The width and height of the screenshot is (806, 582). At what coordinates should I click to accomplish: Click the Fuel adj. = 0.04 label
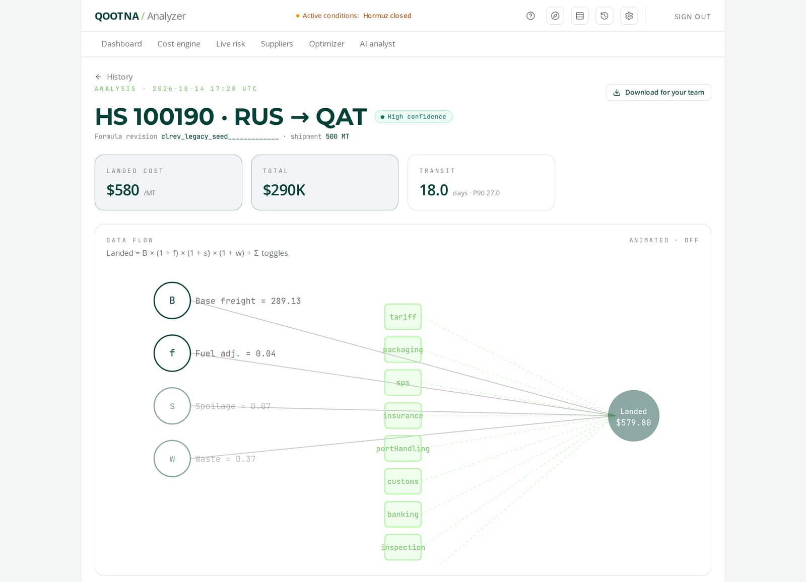(235, 353)
